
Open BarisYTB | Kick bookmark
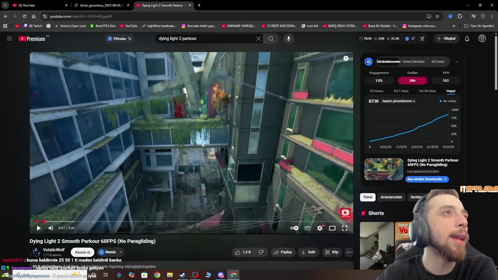coord(103,26)
